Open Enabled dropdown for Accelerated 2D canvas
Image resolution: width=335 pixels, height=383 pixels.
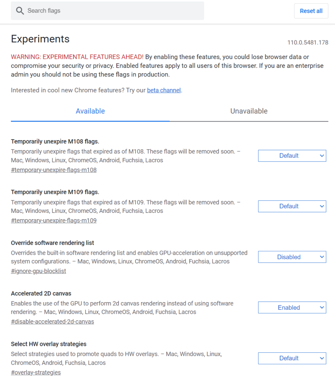click(x=292, y=307)
